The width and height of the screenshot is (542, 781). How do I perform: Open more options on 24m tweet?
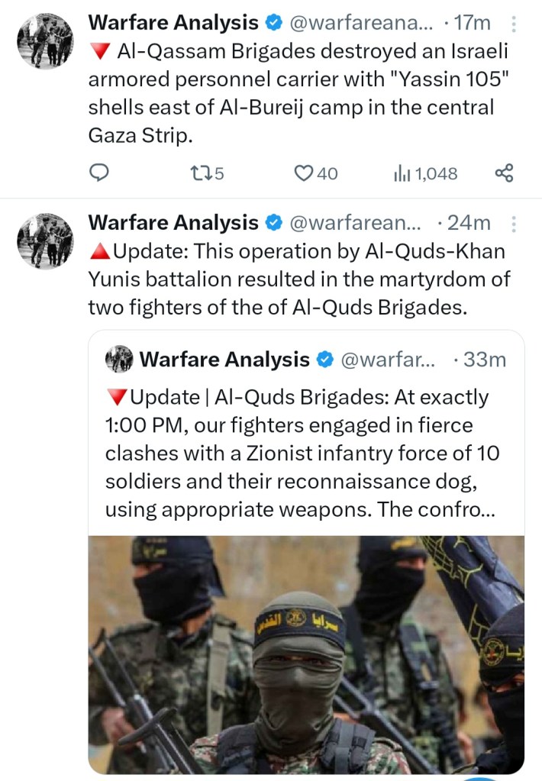(513, 224)
